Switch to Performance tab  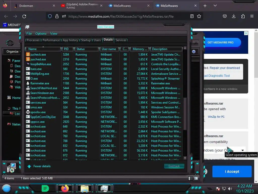tap(51, 40)
